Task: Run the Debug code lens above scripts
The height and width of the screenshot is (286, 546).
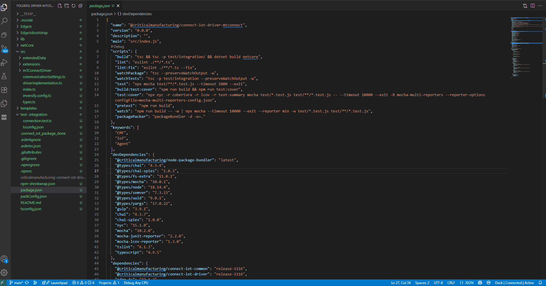Action: pyautogui.click(x=118, y=47)
